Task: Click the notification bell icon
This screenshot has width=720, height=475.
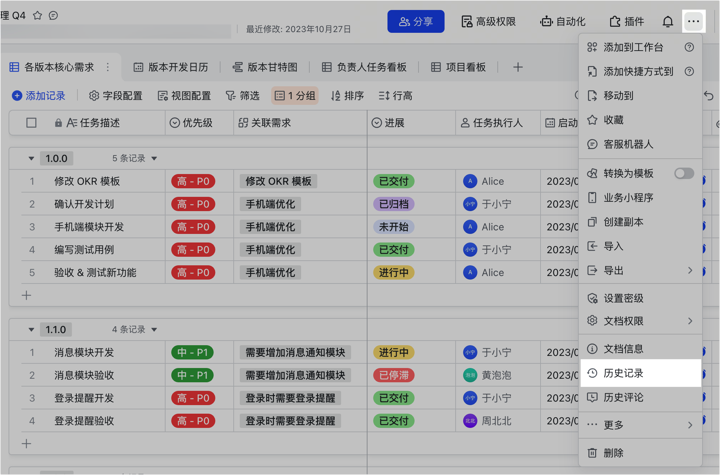Action: coord(668,21)
